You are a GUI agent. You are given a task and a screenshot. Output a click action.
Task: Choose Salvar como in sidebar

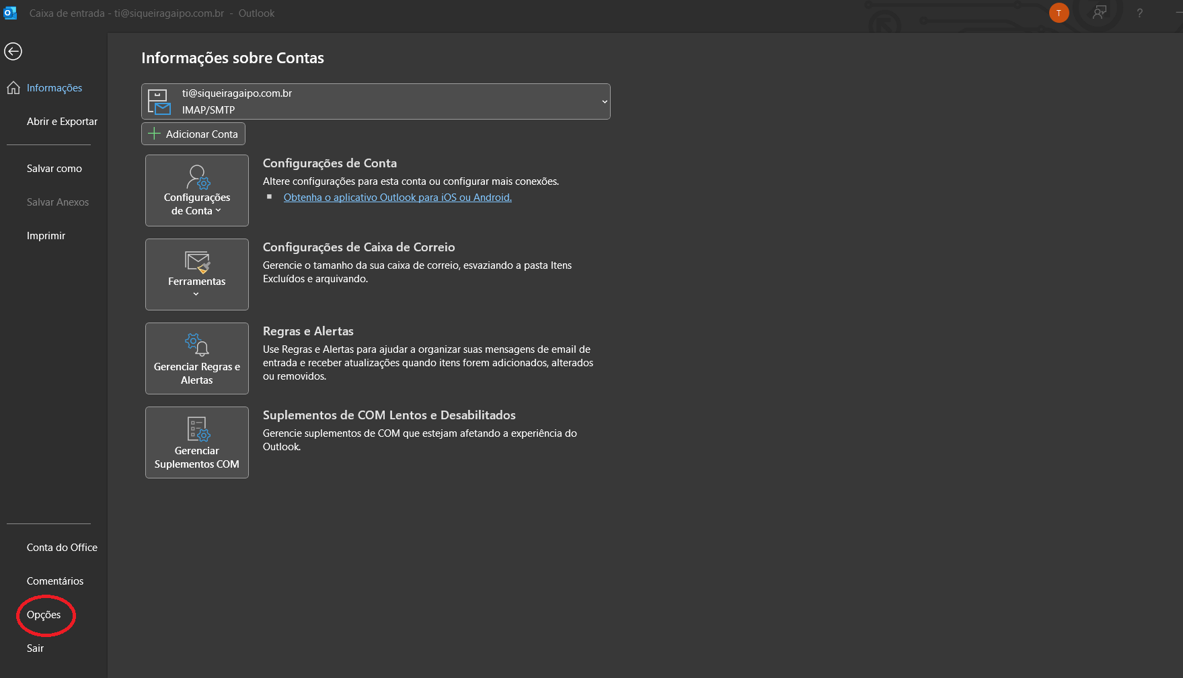coord(54,169)
